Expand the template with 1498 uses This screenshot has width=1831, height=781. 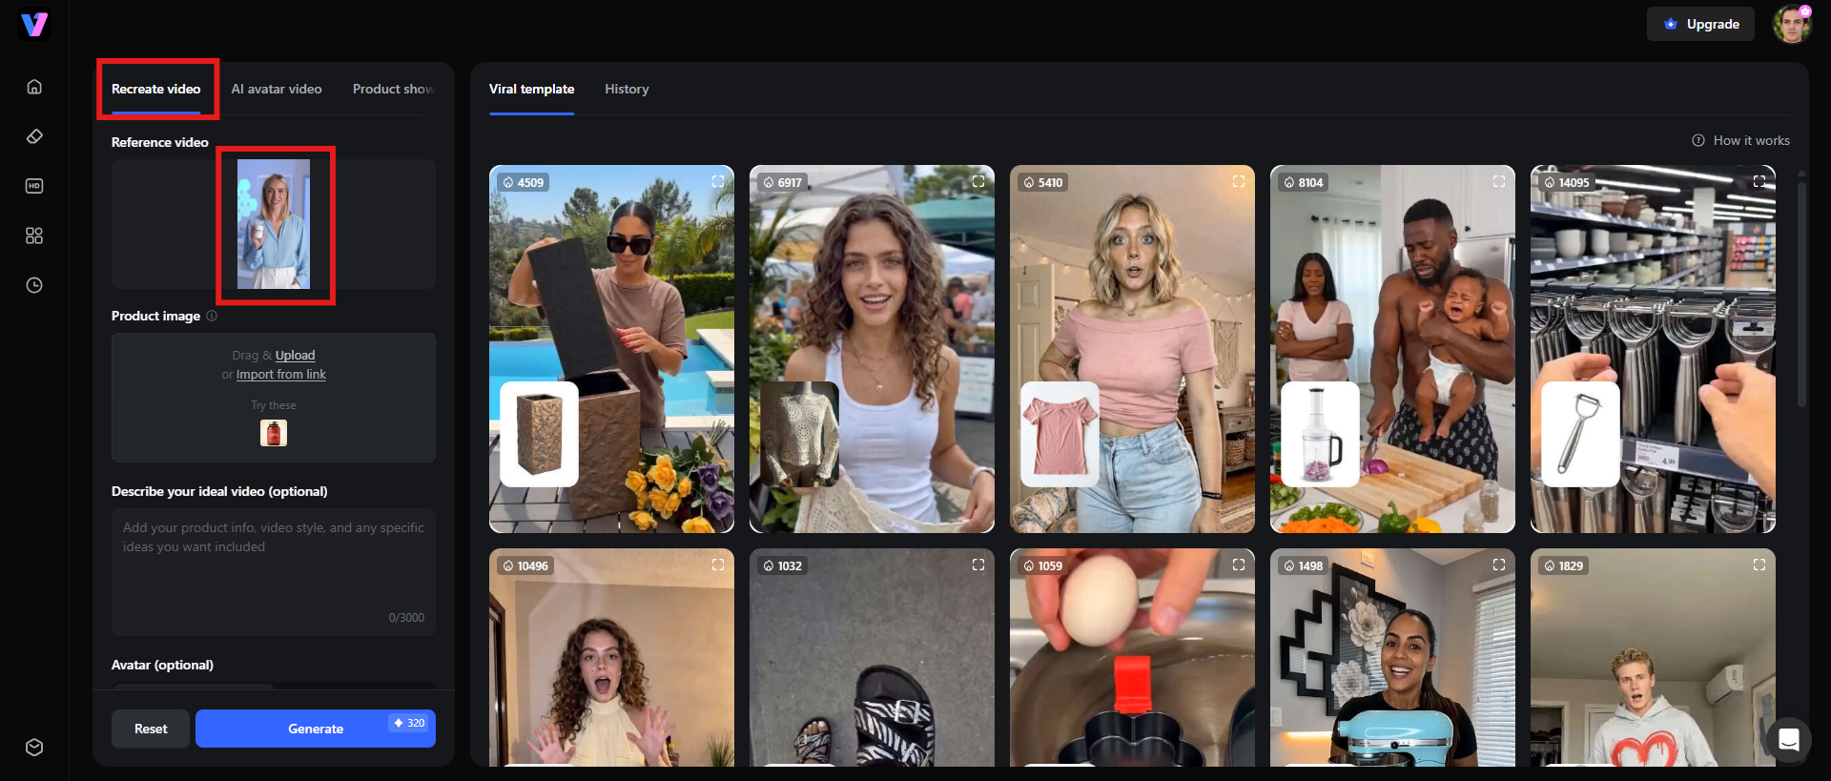tap(1499, 565)
